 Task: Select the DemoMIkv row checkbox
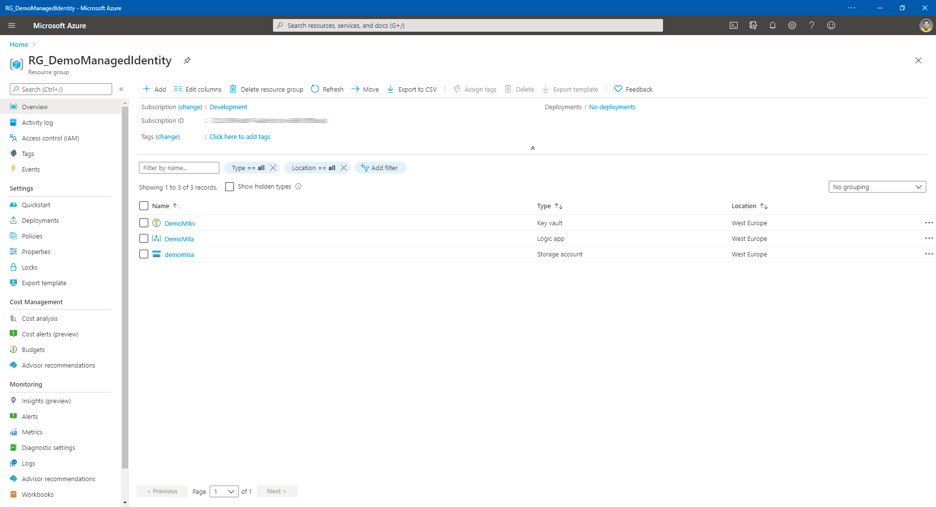144,223
